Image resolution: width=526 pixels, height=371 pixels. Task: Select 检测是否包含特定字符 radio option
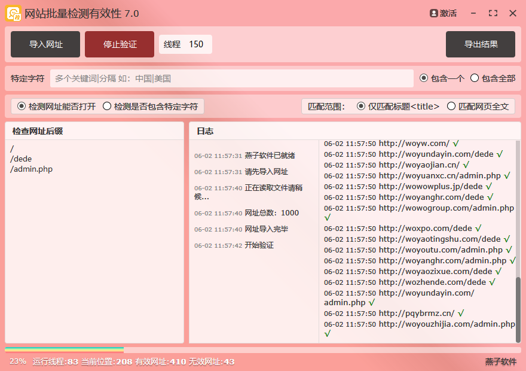(x=150, y=107)
